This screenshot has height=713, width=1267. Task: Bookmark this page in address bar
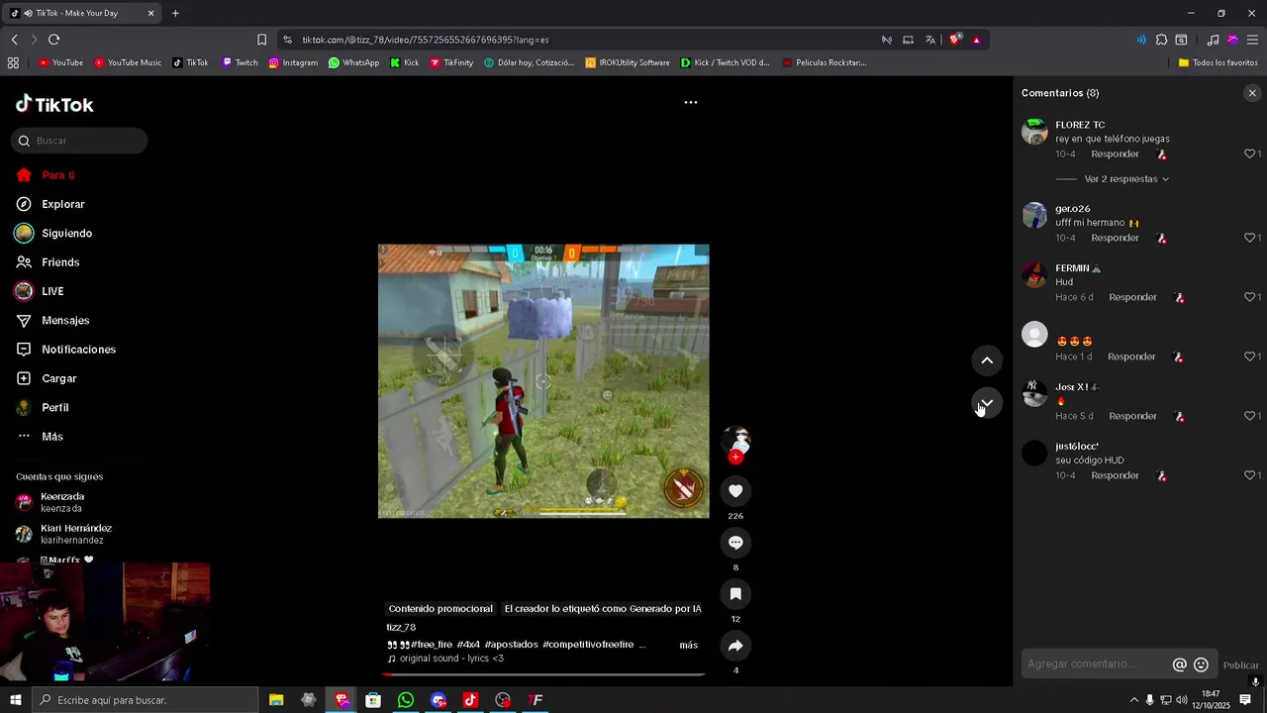[x=261, y=40]
